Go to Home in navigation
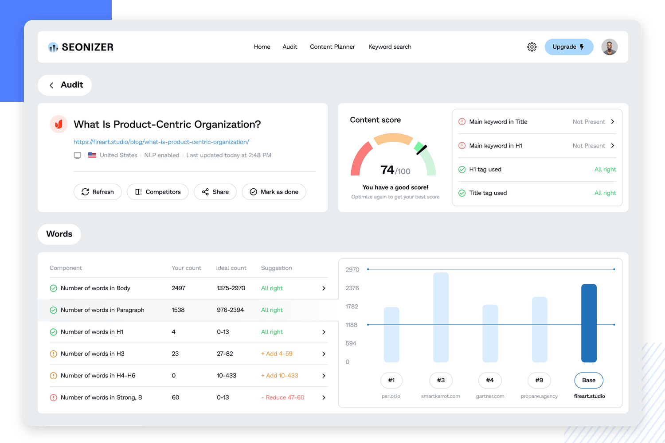Image resolution: width=665 pixels, height=443 pixels. coord(262,47)
